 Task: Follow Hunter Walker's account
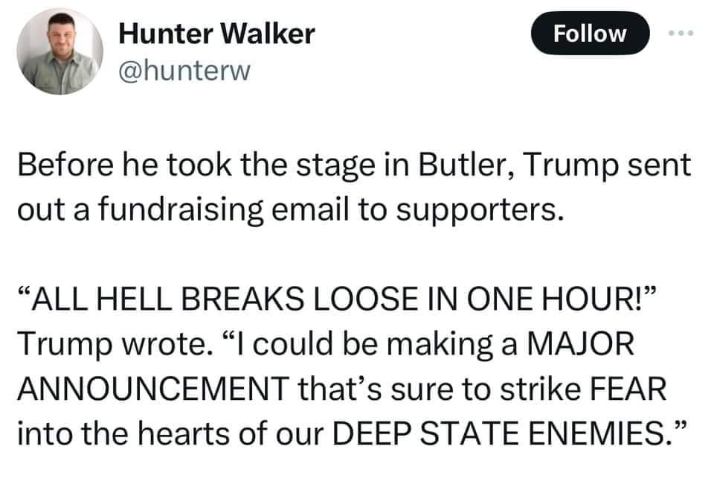click(590, 34)
